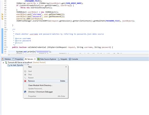
Task: Click the Data Source Explorer icon
Action: (38, 59)
